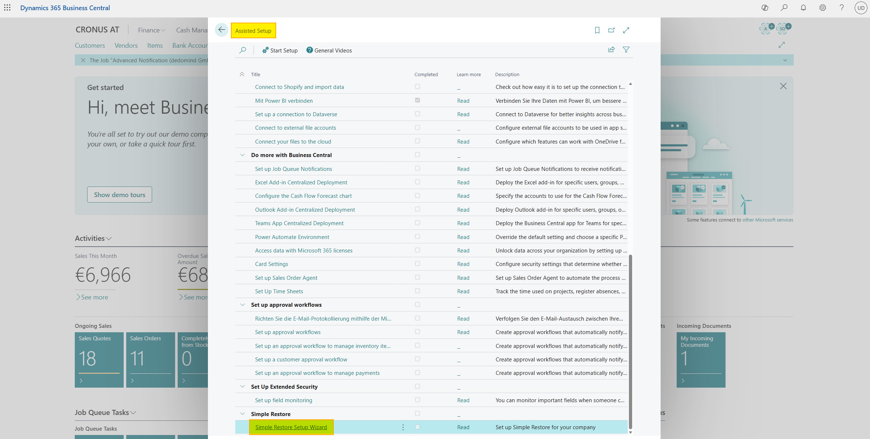This screenshot has width=870, height=439.
Task: Toggle Completed checkbox for Card Settings row
Action: coord(417,263)
